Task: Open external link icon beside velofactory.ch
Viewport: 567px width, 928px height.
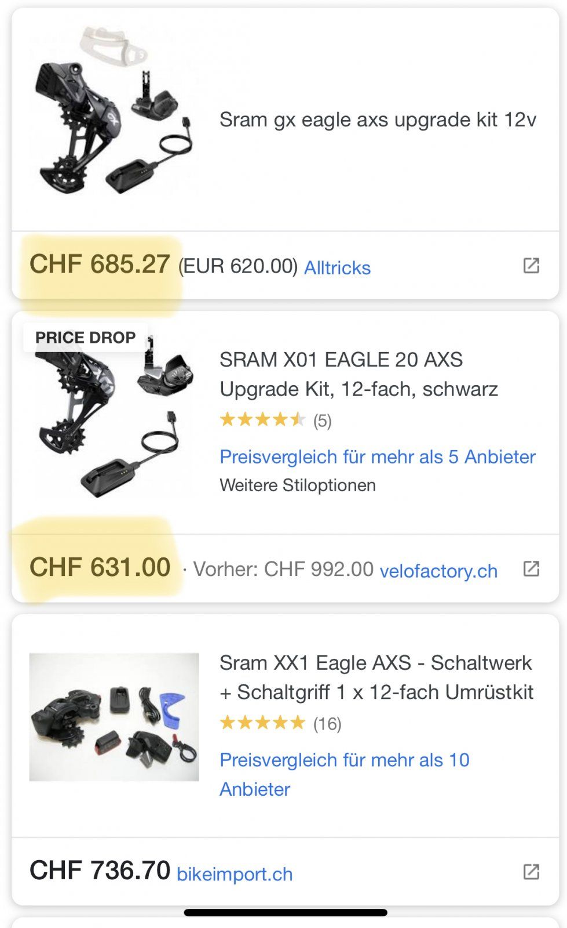Action: pyautogui.click(x=531, y=568)
